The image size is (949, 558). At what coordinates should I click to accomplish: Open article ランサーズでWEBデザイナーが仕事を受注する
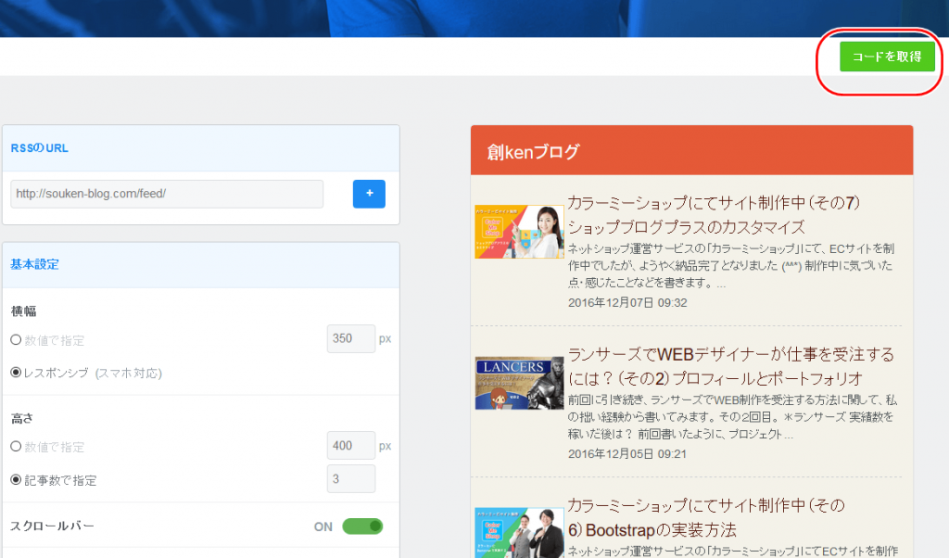click(x=730, y=366)
